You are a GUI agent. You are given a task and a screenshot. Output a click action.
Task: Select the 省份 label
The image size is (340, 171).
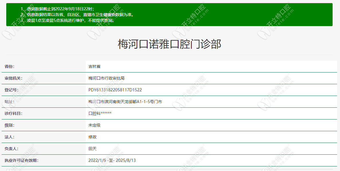(x=9, y=66)
